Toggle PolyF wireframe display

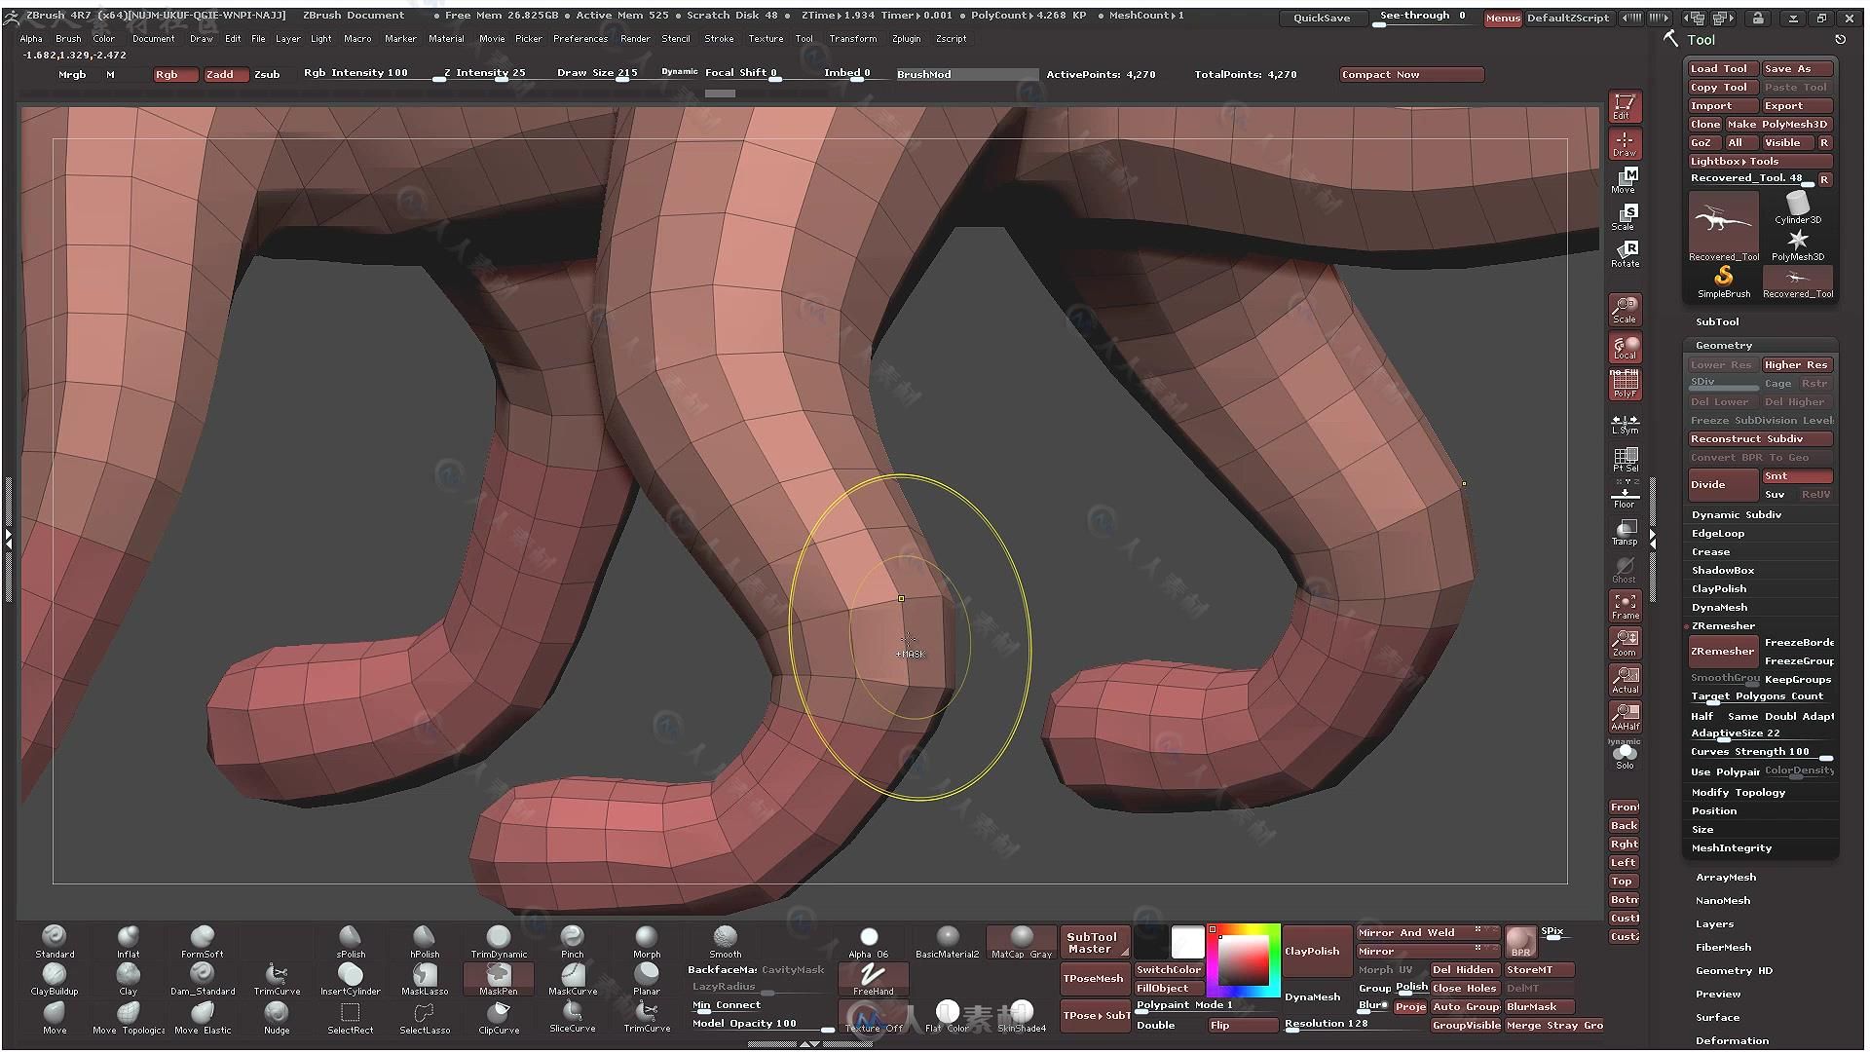pyautogui.click(x=1625, y=385)
